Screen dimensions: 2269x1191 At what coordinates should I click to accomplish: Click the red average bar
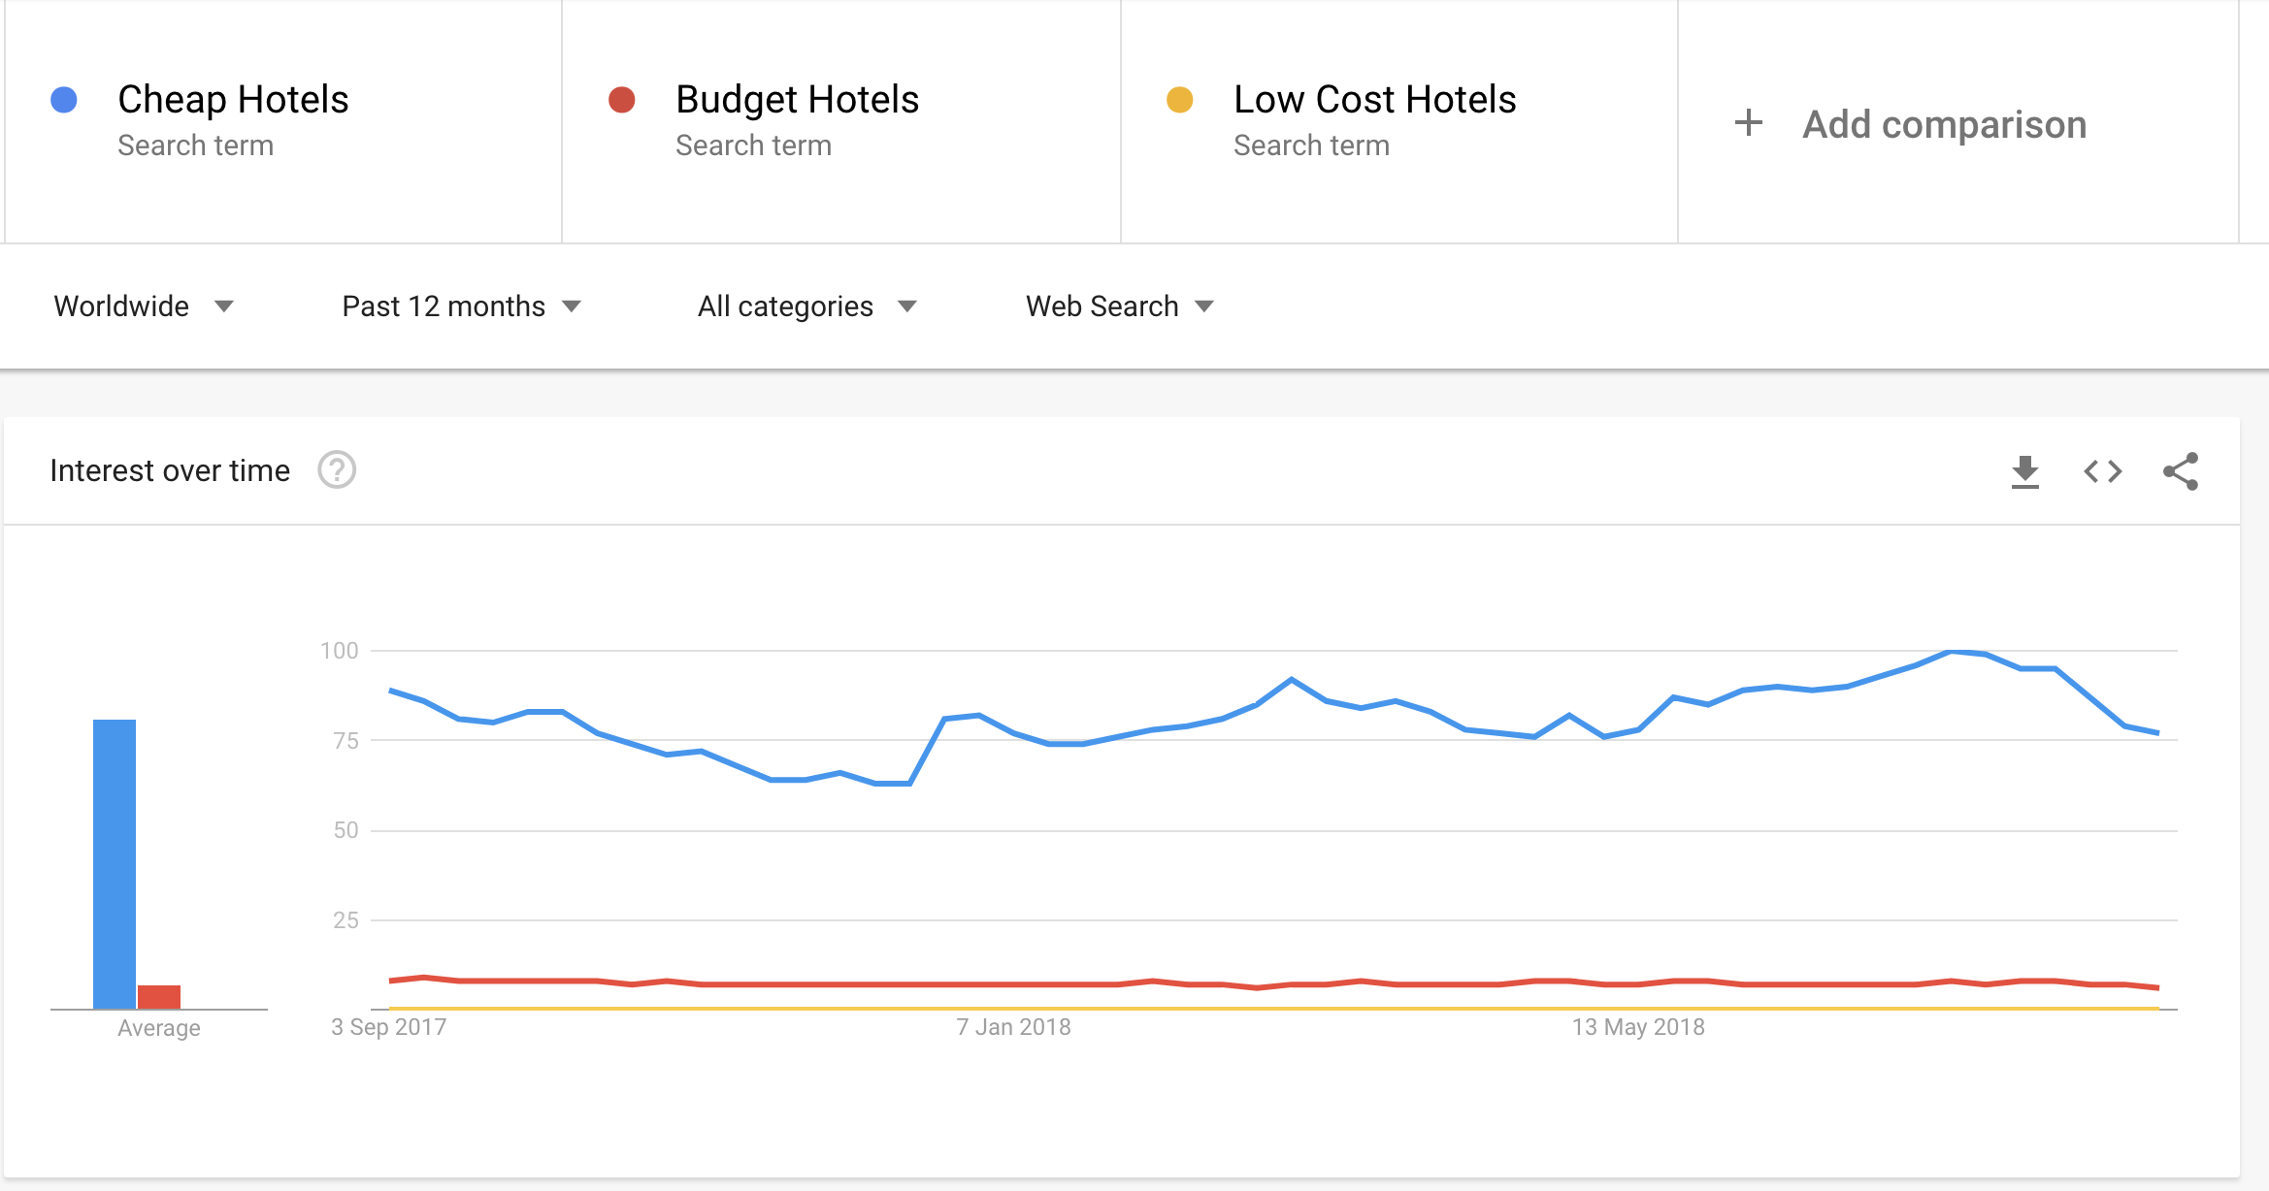(159, 997)
